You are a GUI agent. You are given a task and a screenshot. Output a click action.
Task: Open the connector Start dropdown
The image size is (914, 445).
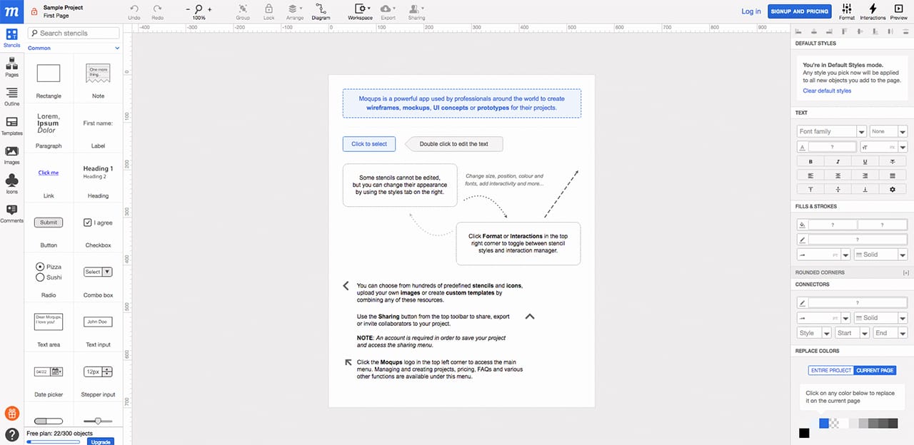pyautogui.click(x=852, y=333)
